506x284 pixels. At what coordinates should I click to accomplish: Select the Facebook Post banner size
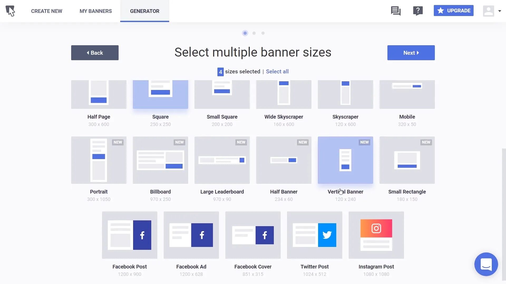click(x=129, y=235)
